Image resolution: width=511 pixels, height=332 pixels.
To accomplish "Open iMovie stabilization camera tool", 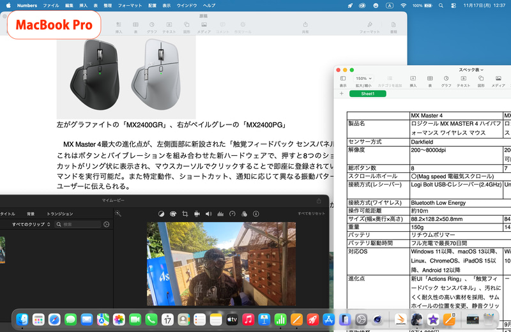I will [197, 214].
